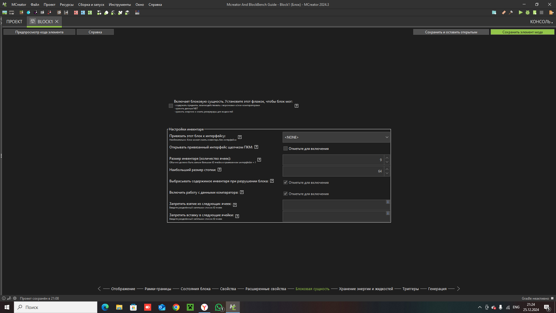Screen dimensions: 556x313
Task: Click the create animated texture filmstrip icon
Action: click(12, 12)
